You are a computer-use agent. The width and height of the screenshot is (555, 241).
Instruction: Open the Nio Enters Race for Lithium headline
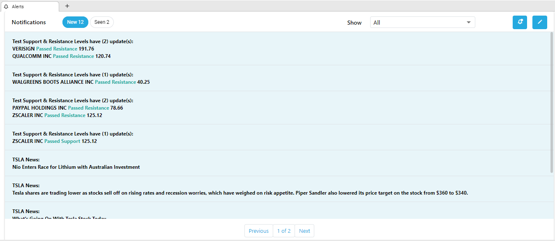(76, 167)
